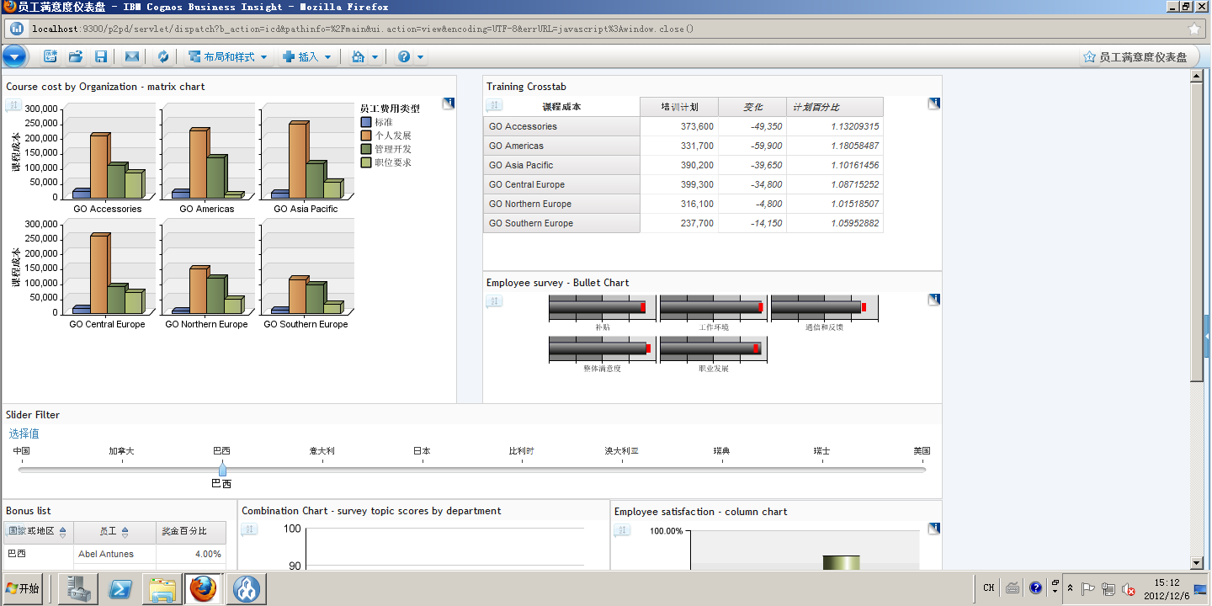Click Abel Antunes in the Bonus list
This screenshot has height=606, width=1212.
(106, 554)
